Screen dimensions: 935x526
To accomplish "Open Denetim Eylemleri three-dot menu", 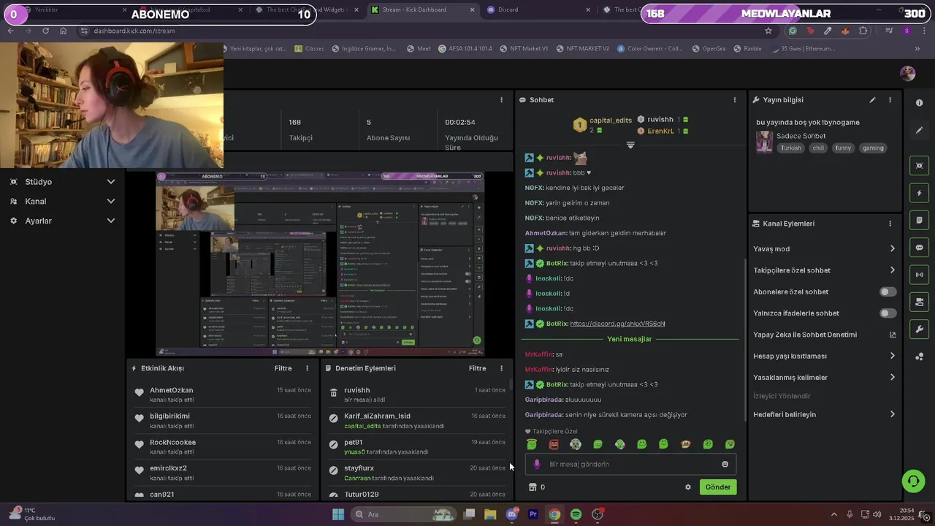I will tap(501, 368).
